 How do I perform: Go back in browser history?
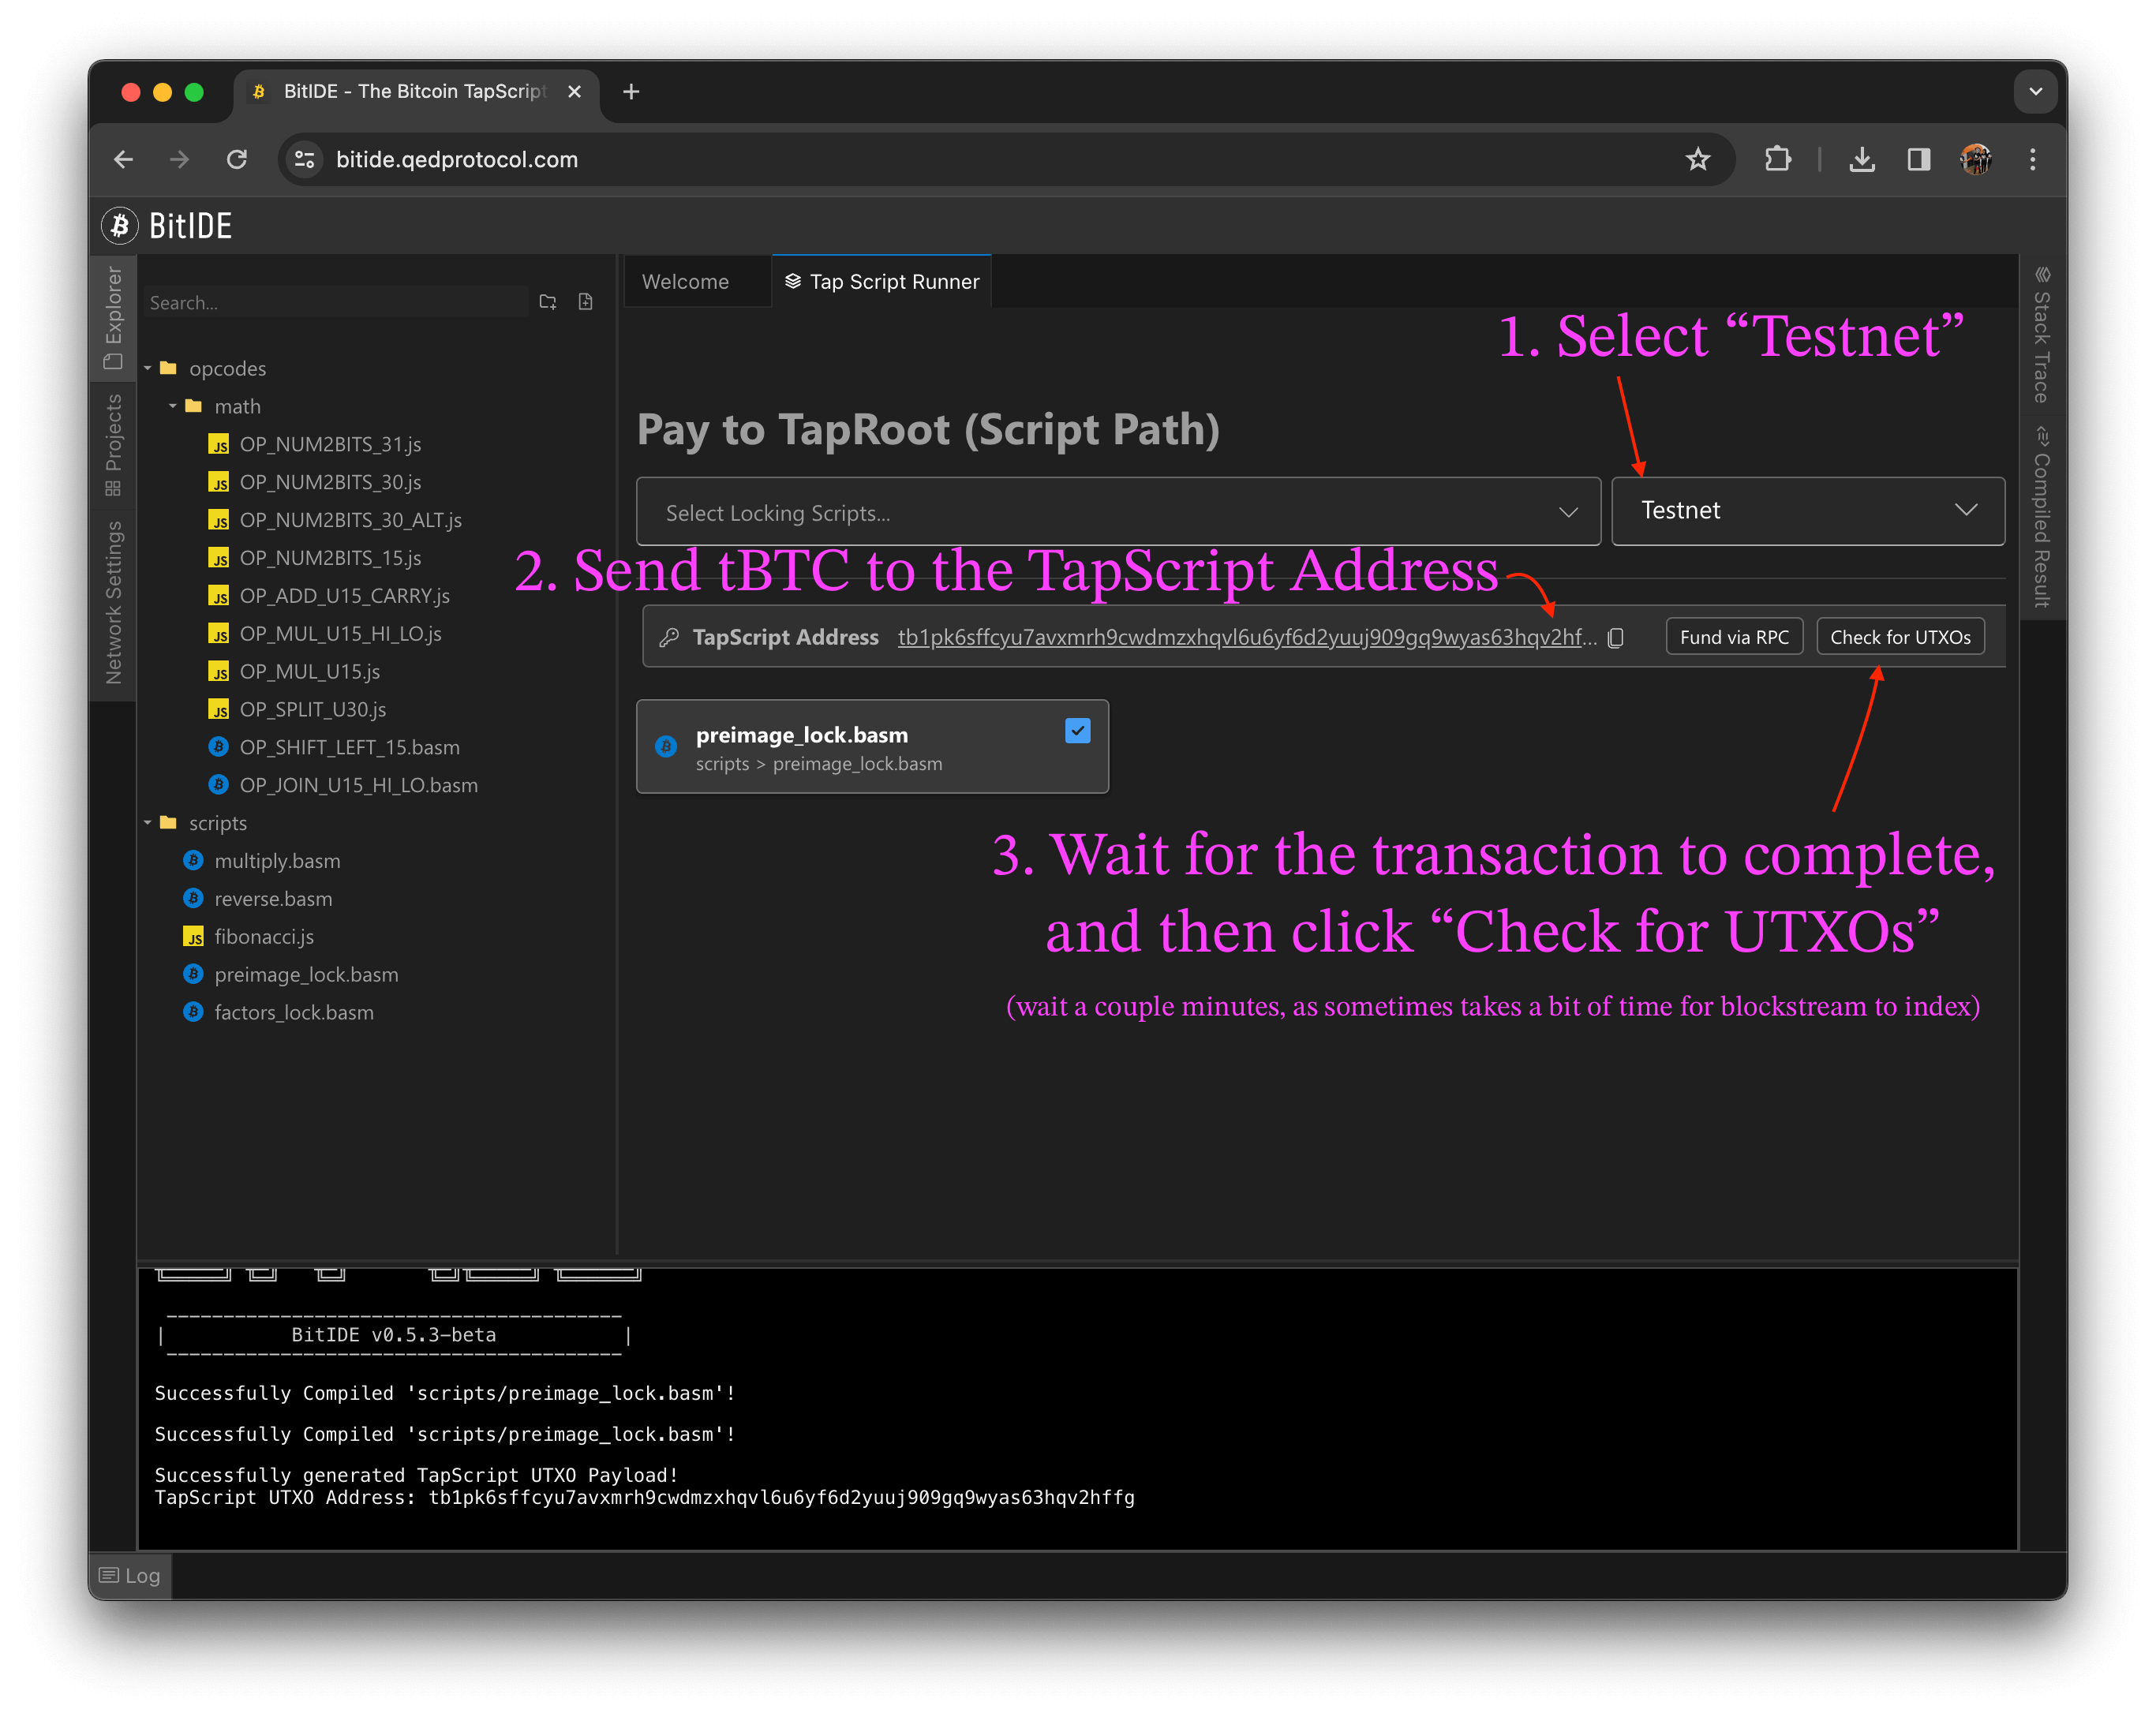pyautogui.click(x=124, y=160)
